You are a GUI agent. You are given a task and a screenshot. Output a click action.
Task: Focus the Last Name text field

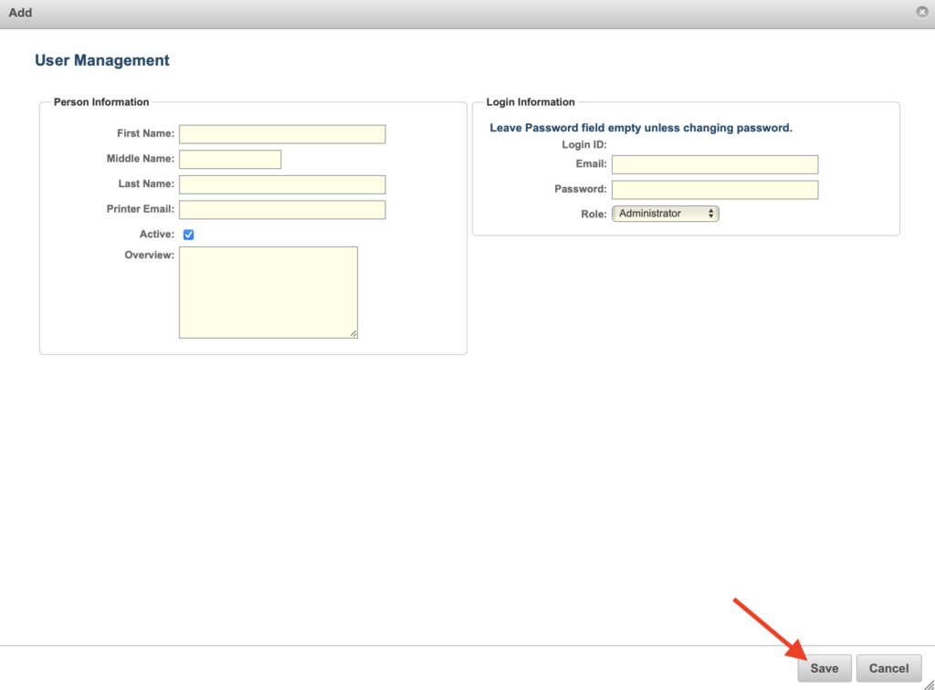282,184
